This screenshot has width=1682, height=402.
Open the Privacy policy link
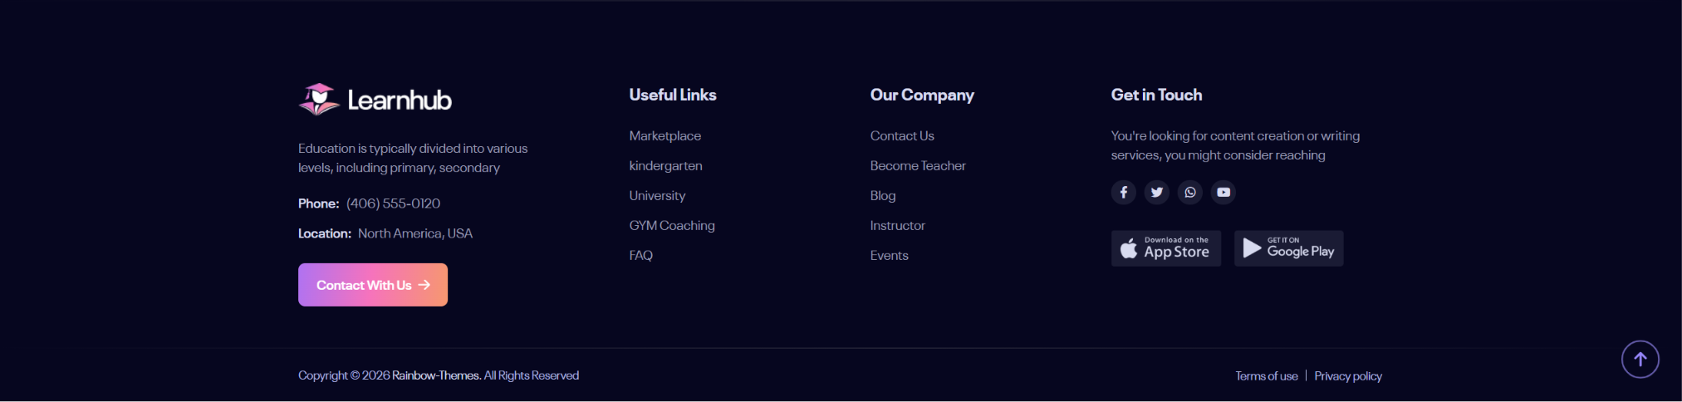pyautogui.click(x=1348, y=376)
